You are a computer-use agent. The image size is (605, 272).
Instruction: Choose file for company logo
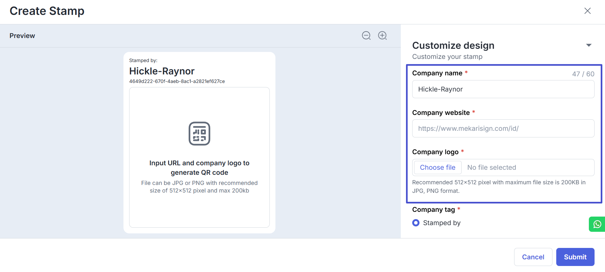coord(438,168)
